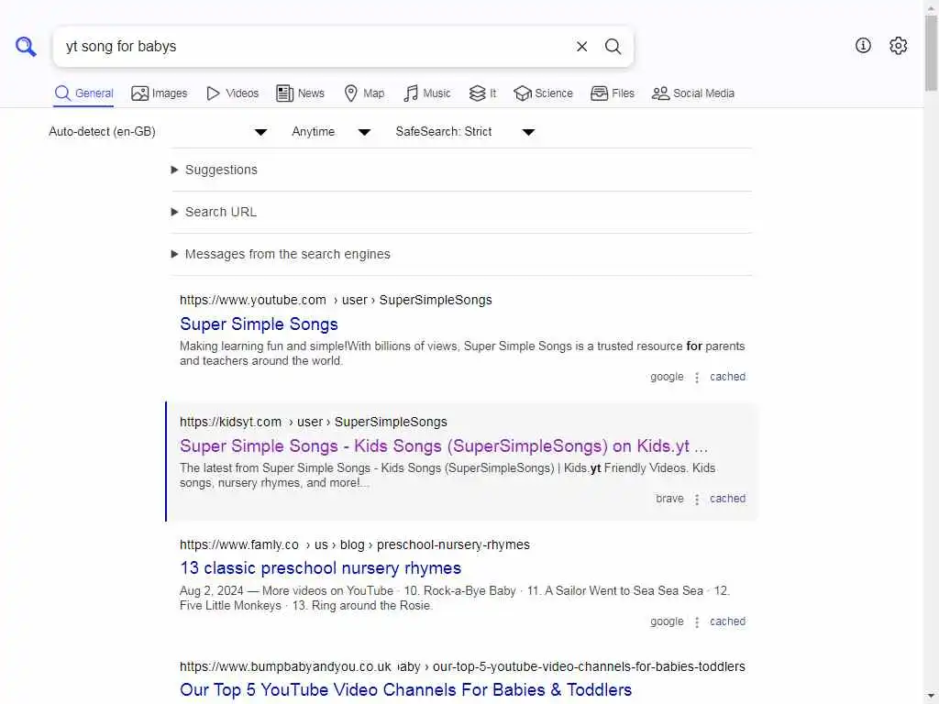Open cached link for famly.co result
Image resolution: width=939 pixels, height=704 pixels.
pyautogui.click(x=727, y=622)
